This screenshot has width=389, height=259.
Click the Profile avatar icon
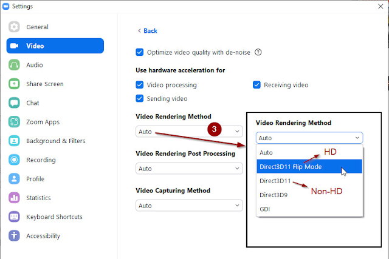point(14,179)
